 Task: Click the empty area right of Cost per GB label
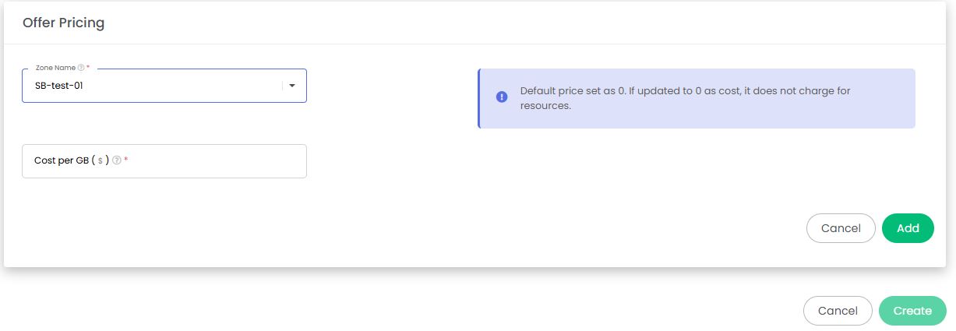tap(218, 161)
